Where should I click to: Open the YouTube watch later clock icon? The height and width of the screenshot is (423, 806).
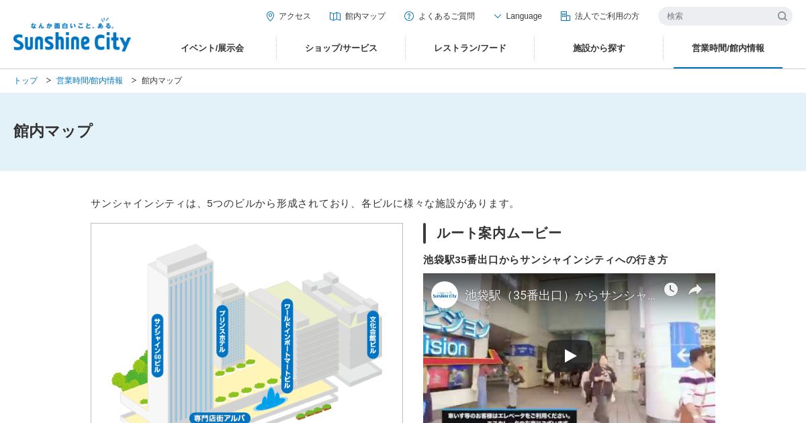(671, 289)
